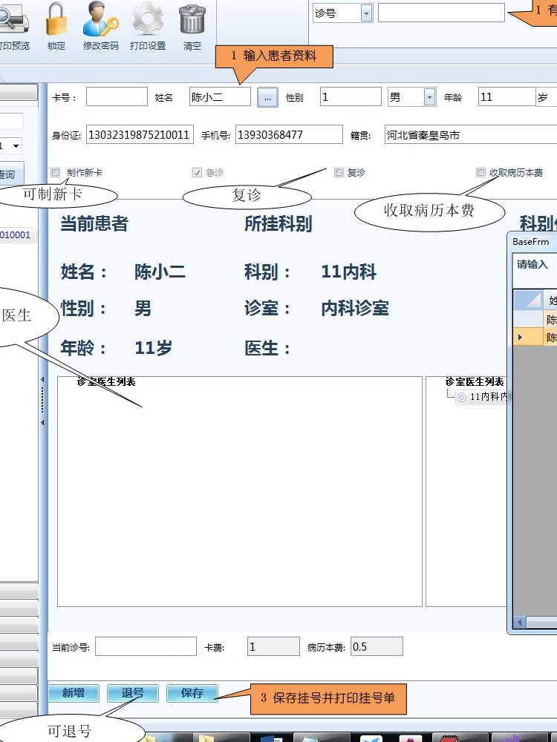Click the padlock 锁定 icon
The width and height of the screenshot is (557, 742).
click(56, 26)
